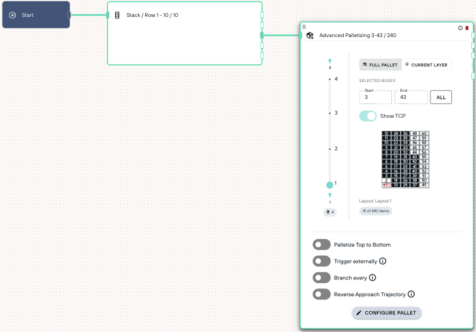Screen dimensions: 476x332
Task: Enable Reverse Approach Trajectory switch
Action: pyautogui.click(x=322, y=294)
